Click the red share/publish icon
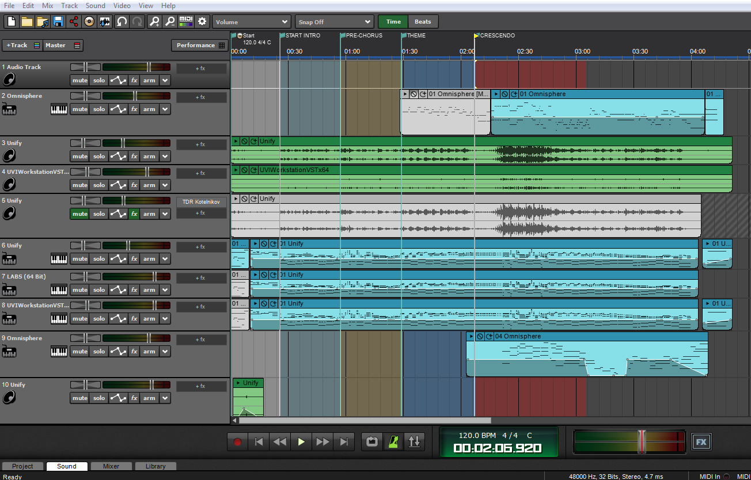This screenshot has height=480, width=751. (73, 22)
